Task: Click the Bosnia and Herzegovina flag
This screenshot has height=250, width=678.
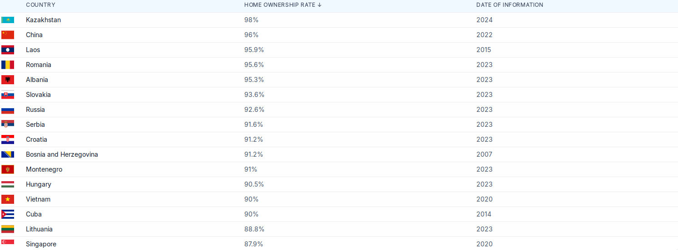Action: coord(8,154)
